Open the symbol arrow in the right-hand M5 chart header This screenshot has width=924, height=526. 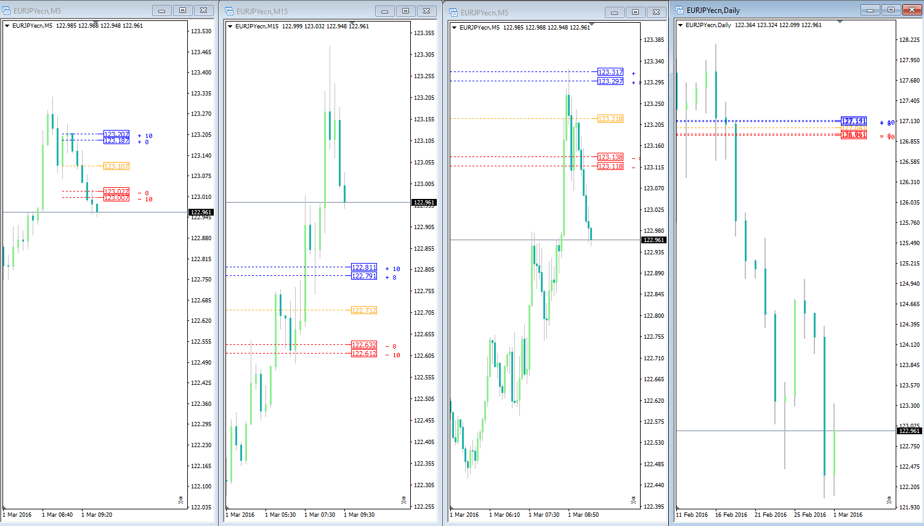(x=454, y=28)
